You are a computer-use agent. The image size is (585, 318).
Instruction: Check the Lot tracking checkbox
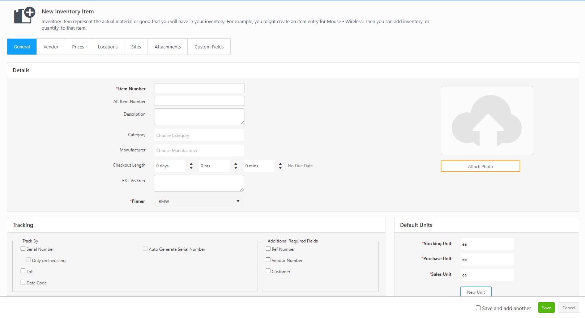point(23,271)
